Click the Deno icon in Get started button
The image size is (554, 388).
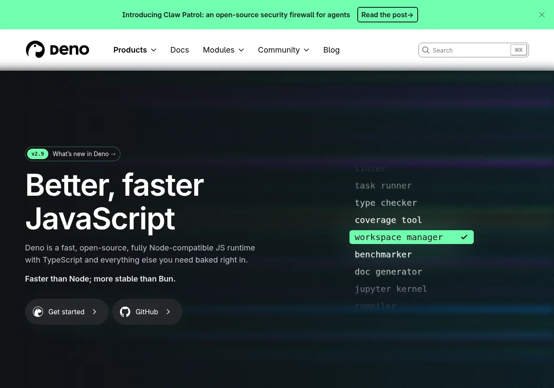click(x=38, y=312)
